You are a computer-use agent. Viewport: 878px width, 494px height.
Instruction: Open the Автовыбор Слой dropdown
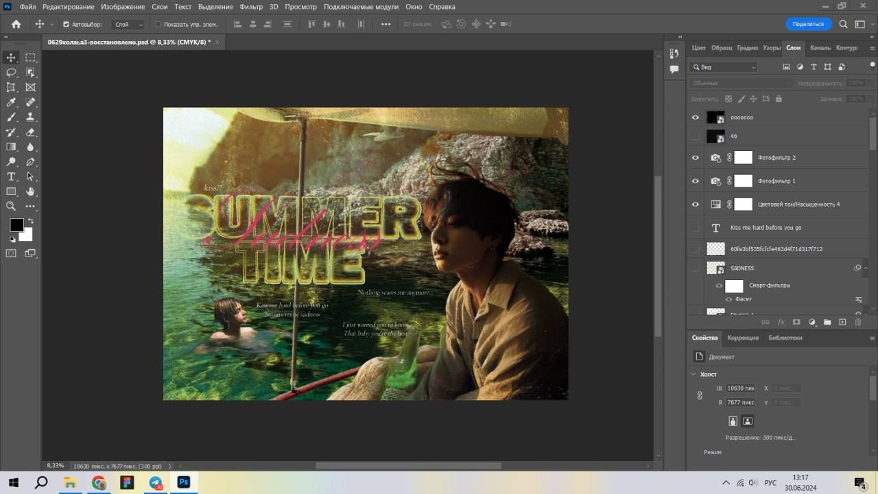tap(129, 24)
